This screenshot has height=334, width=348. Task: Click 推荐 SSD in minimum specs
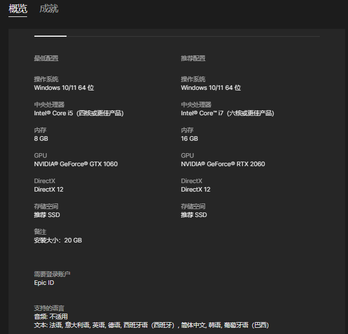[x=47, y=215]
